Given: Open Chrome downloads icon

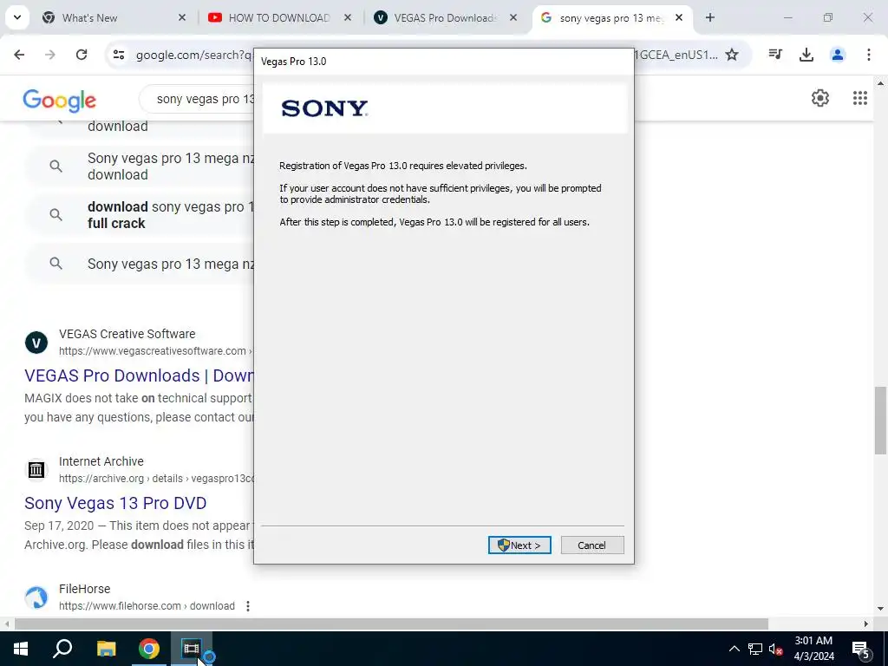Looking at the screenshot, I should 806,55.
